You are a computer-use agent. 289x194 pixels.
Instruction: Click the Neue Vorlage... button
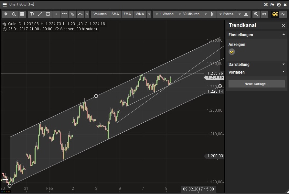[x=257, y=84]
